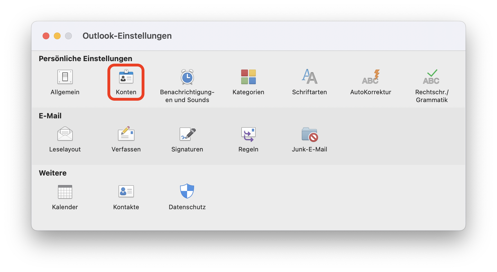
Task: Open the Kalender grid icon
Action: point(65,192)
